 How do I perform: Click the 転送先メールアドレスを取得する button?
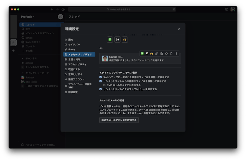(119, 120)
